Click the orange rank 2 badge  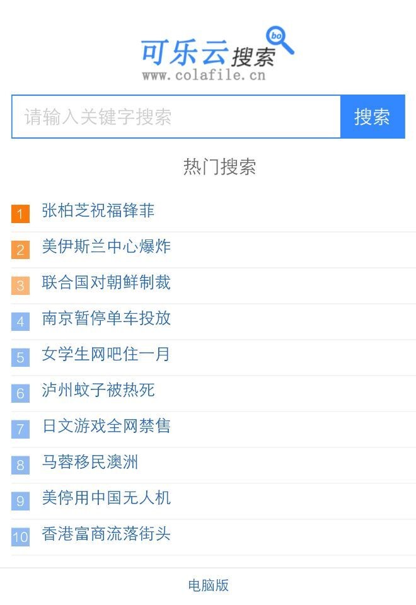click(20, 250)
